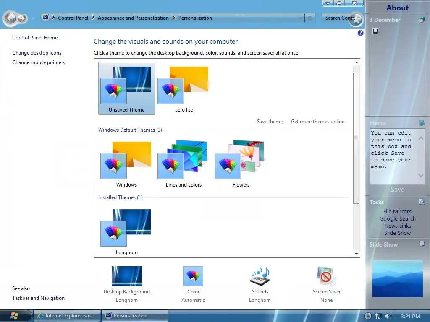The width and height of the screenshot is (430, 322).
Task: Click the Tasks panel clock icon
Action: pos(422,202)
